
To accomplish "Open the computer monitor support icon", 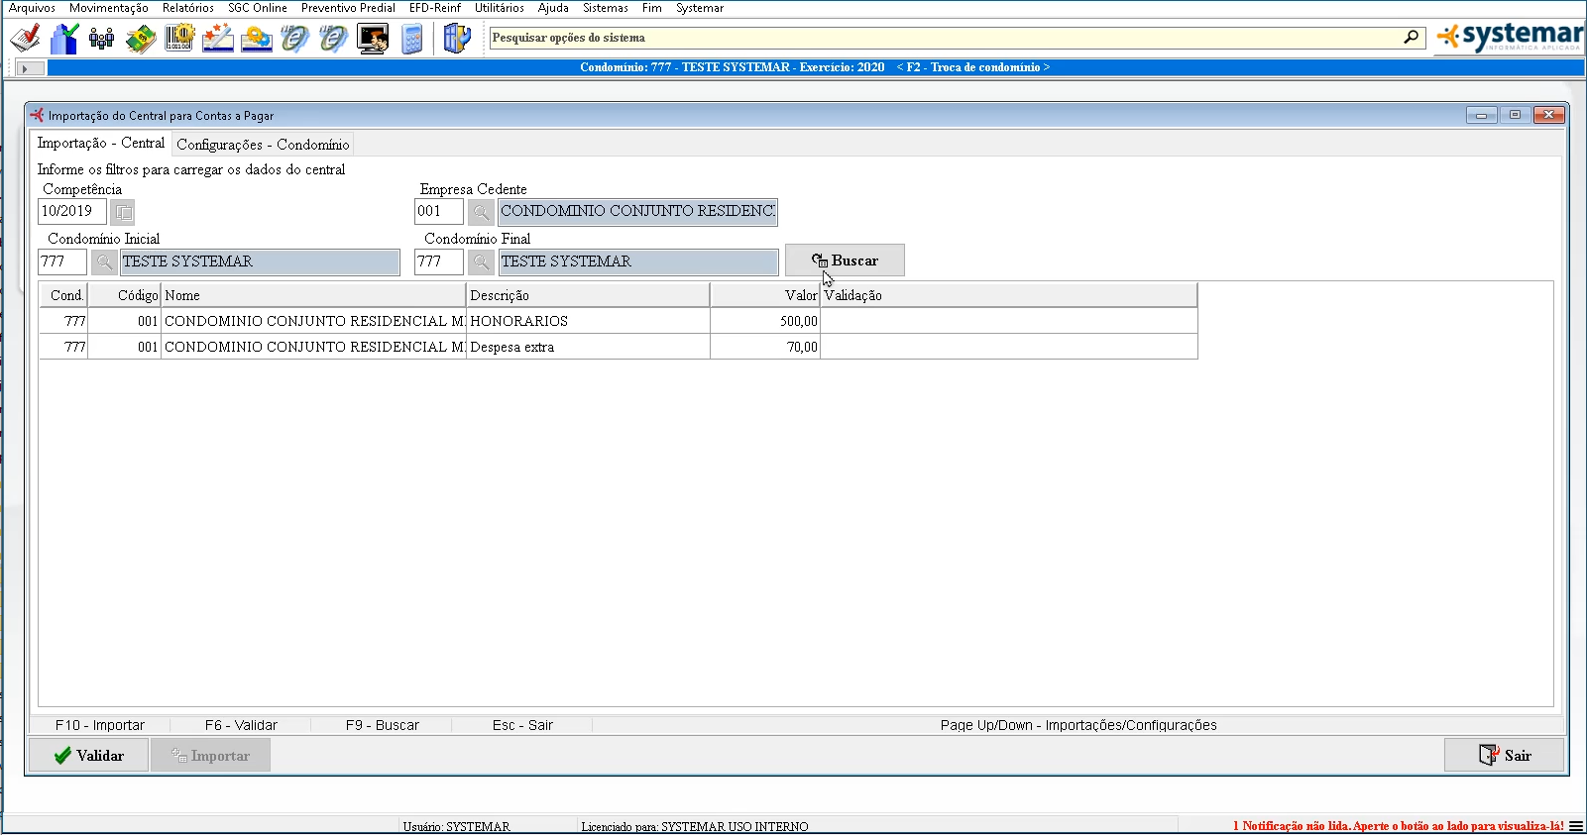I will coord(373,39).
